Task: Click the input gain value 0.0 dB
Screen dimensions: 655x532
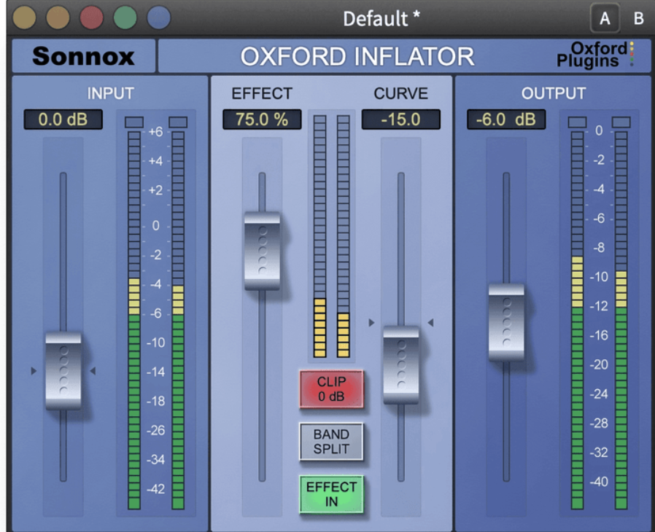Action: point(63,120)
